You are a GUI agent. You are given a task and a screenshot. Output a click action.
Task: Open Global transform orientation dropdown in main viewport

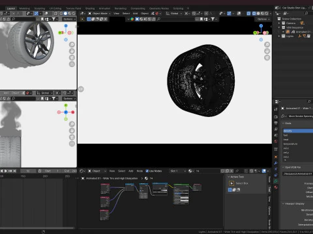pyautogui.click(x=174, y=14)
